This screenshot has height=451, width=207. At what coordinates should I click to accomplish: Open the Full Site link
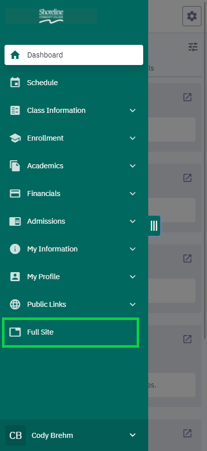(70, 332)
